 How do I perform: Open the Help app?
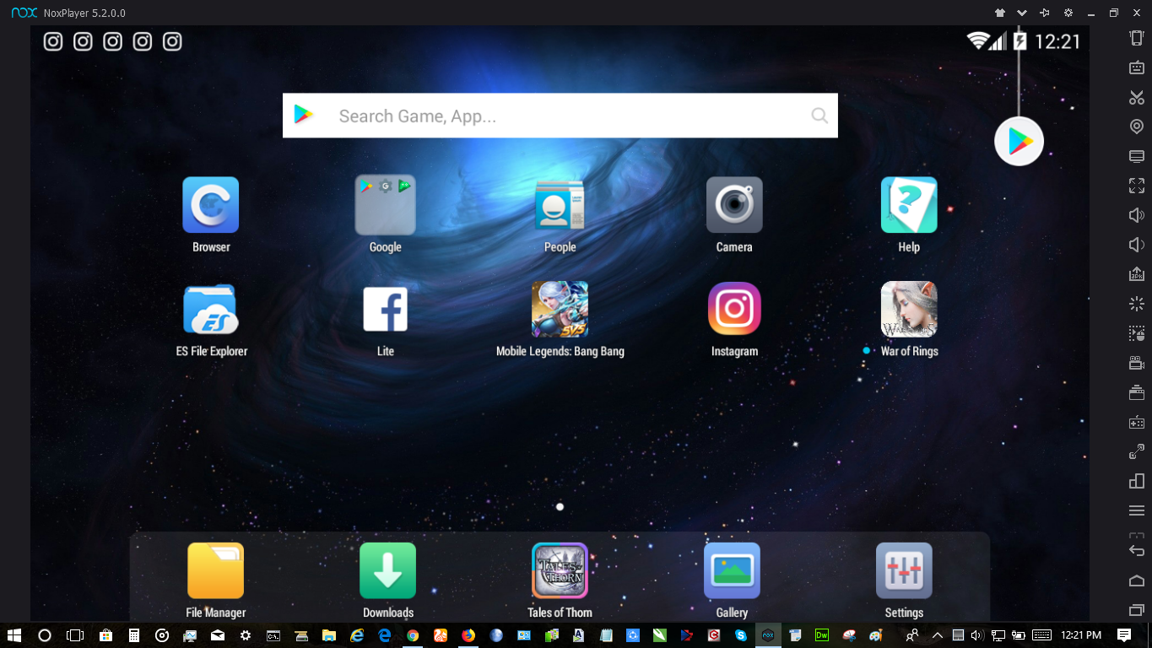coord(909,205)
